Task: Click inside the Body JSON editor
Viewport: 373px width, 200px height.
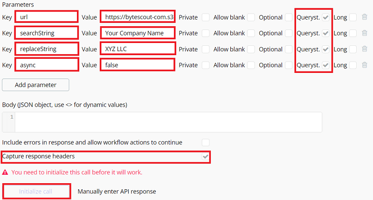Action: point(168,122)
